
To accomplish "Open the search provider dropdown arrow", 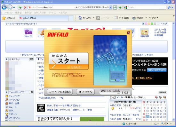I will pos(172,7).
